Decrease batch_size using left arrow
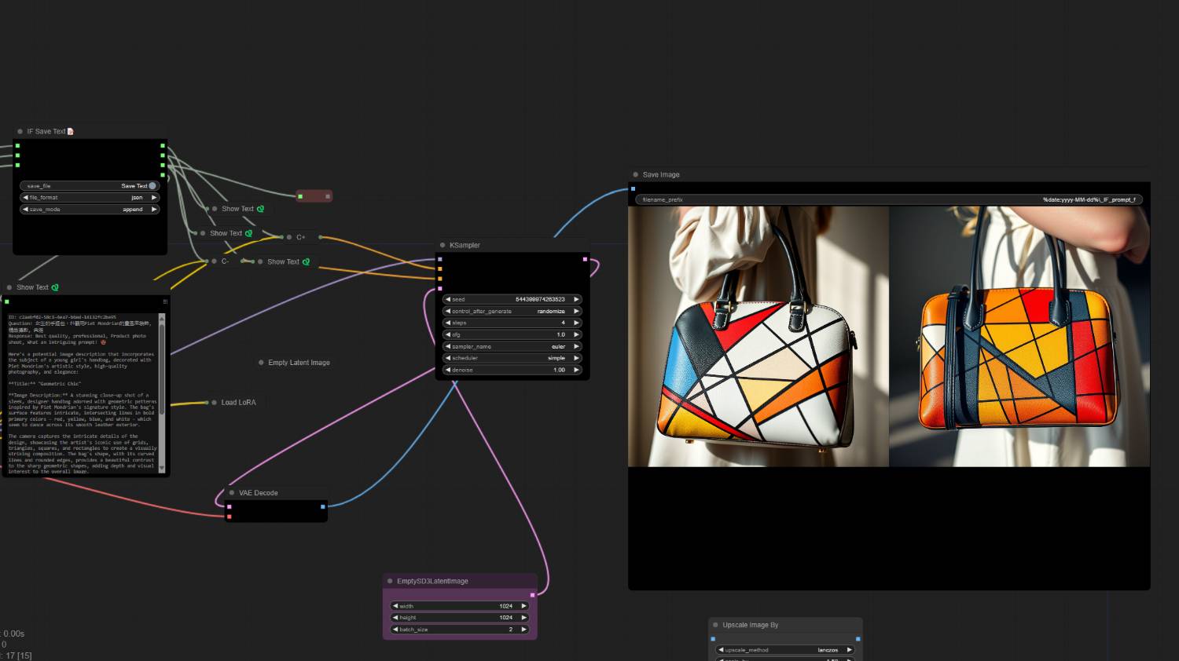This screenshot has height=661, width=1179. pyautogui.click(x=395, y=630)
